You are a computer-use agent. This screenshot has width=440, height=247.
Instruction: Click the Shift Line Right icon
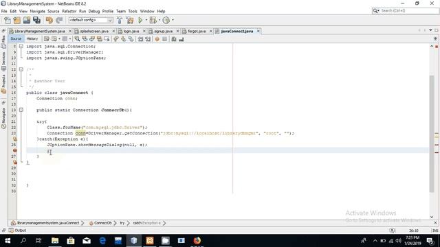[x=148, y=39]
